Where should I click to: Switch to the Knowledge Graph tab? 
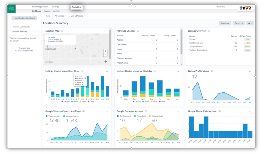[40, 7]
